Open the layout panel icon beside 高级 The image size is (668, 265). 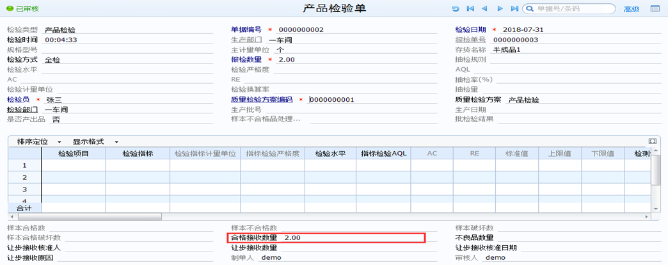(655, 8)
